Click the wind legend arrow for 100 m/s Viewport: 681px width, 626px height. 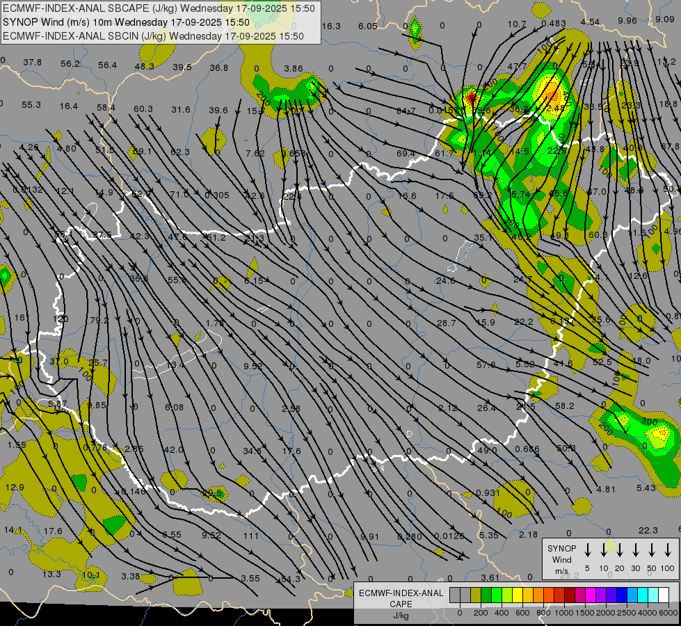[x=668, y=549]
